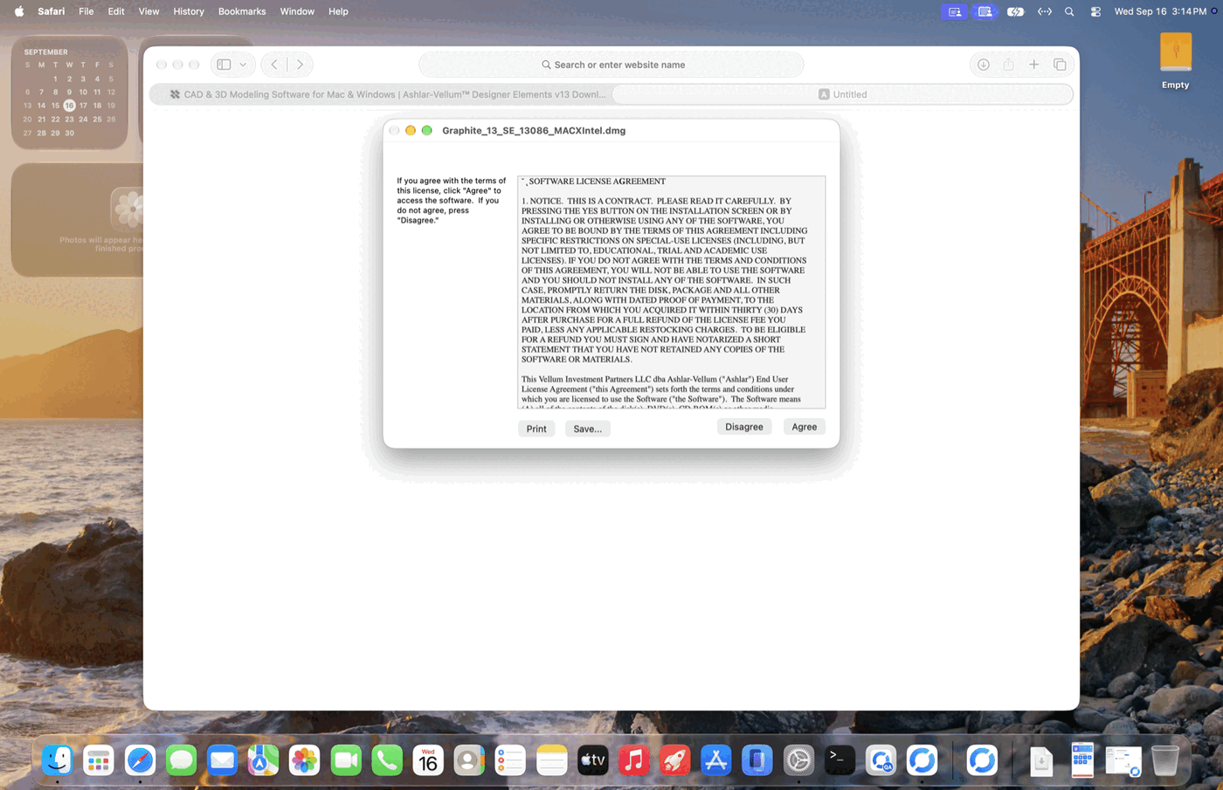The width and height of the screenshot is (1223, 790).
Task: Show Safari downloads list
Action: coord(983,65)
